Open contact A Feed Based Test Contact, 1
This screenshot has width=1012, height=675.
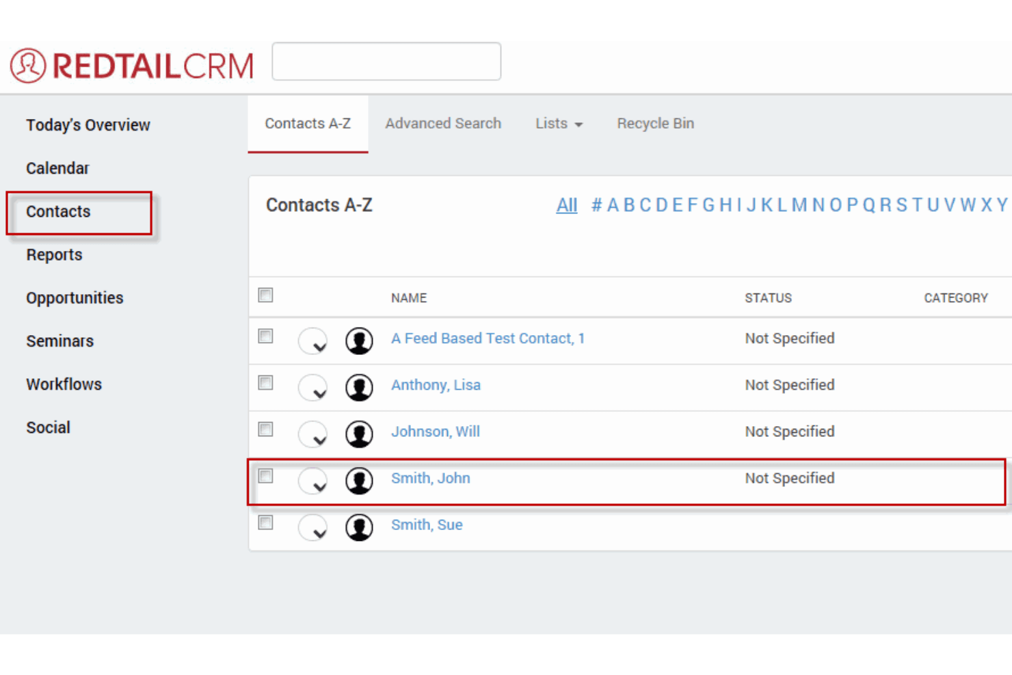pyautogui.click(x=488, y=339)
